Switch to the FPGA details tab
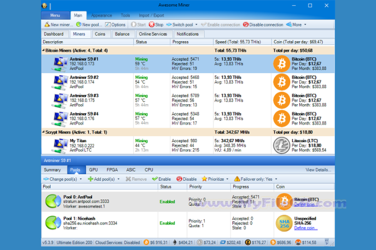Viewport: 376px width, 250px height. [112, 170]
